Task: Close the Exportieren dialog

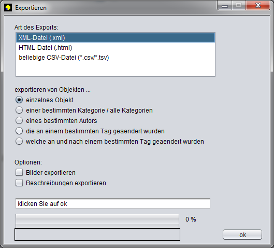Action: [x=258, y=6]
